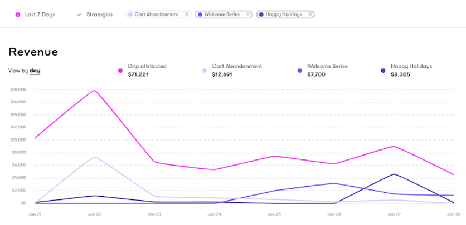The image size is (466, 225).
Task: Open the Strategies selector
Action: (100, 14)
